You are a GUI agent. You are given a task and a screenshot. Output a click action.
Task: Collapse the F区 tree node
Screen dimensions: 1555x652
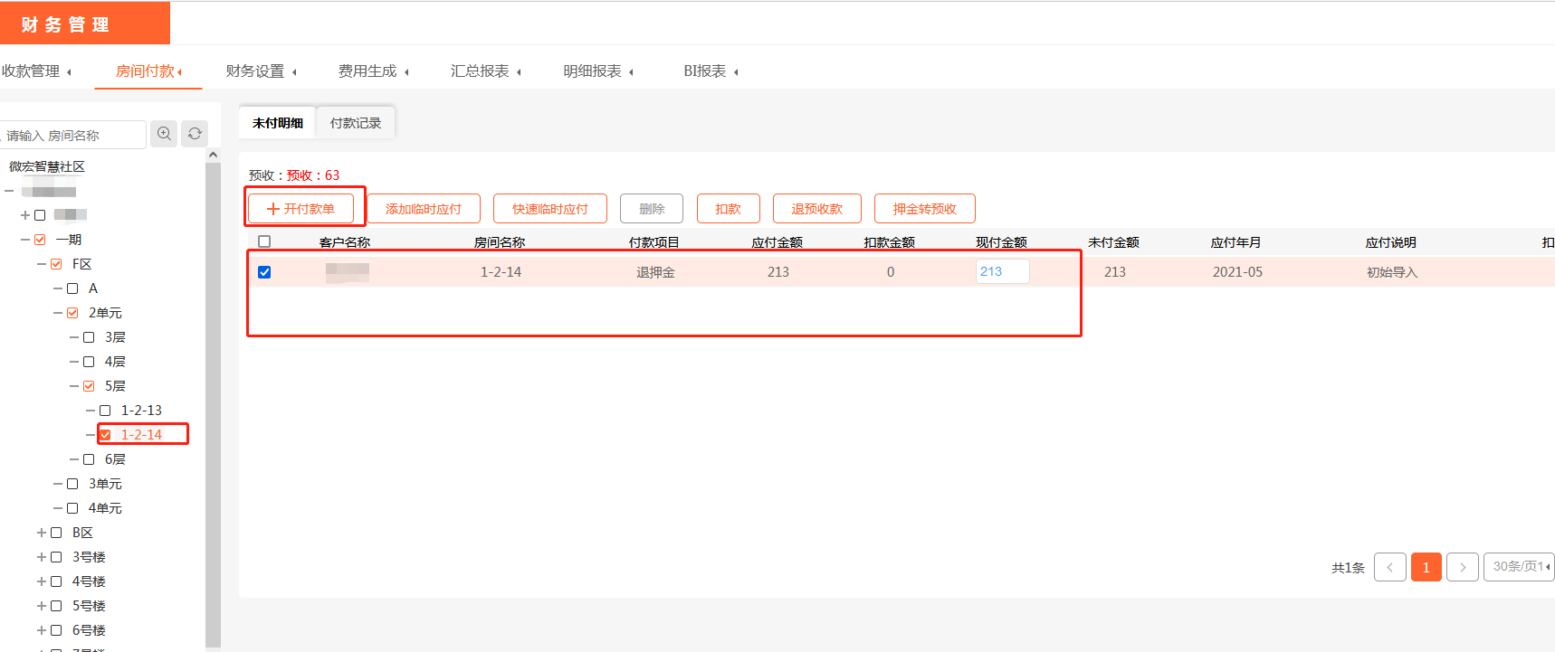[42, 264]
